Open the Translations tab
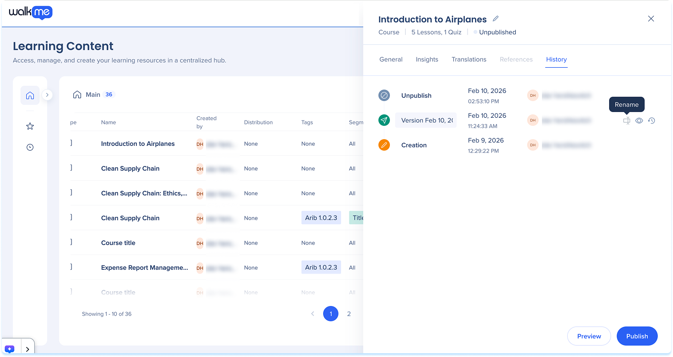This screenshot has width=673, height=357. [469, 60]
